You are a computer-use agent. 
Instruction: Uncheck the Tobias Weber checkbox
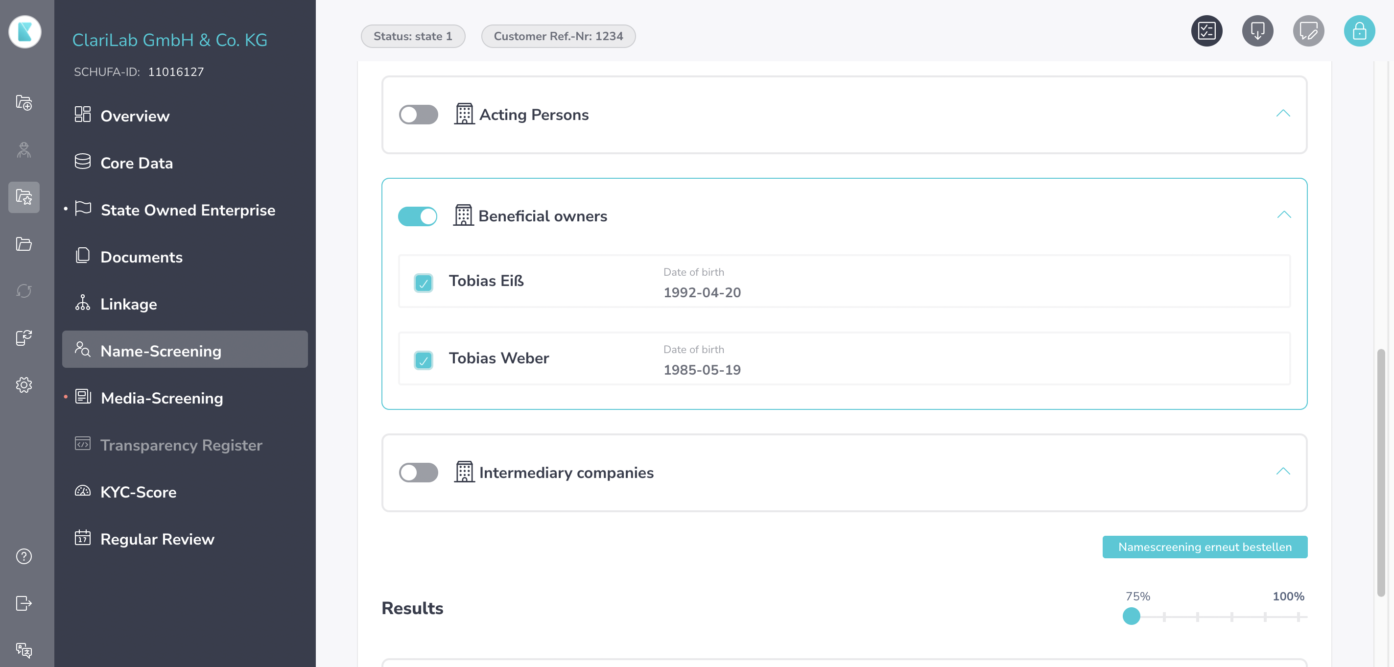coord(423,360)
